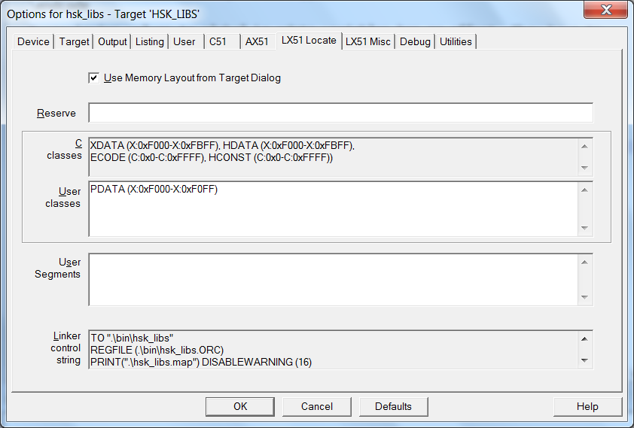634x428 pixels.
Task: Select the LX51 Locate tab
Action: 309,41
